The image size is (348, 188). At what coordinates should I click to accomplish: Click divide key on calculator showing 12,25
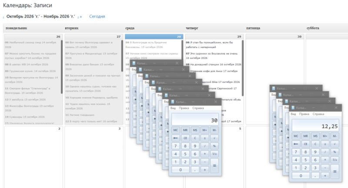[325, 152]
